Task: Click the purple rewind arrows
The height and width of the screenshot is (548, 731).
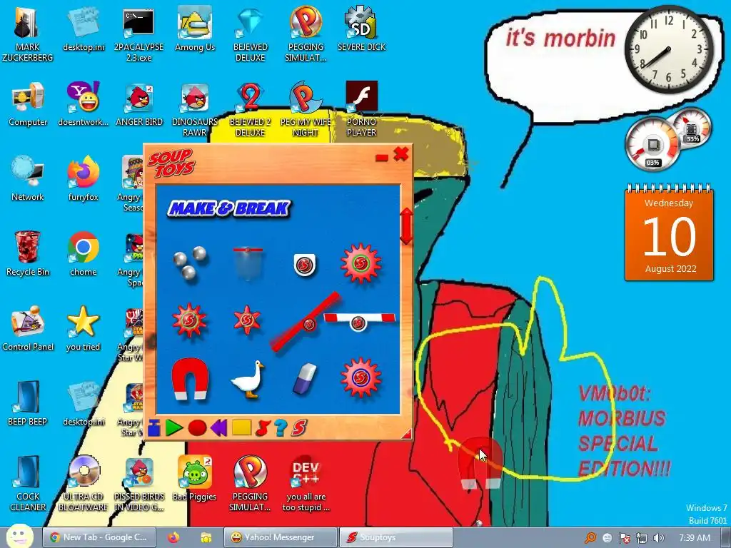Action: (x=219, y=428)
